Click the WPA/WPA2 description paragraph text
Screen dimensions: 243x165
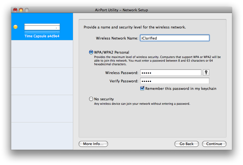[157, 61]
